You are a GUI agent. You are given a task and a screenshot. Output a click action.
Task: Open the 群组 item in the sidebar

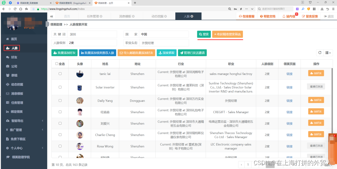24,75
